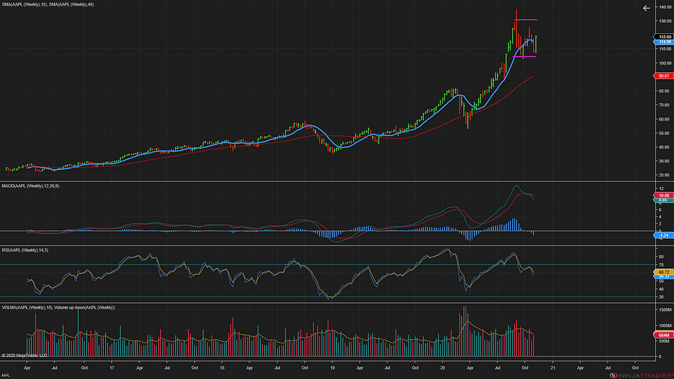Click the red 10.08 MACD value marker
The width and height of the screenshot is (674, 379).
tap(663, 196)
